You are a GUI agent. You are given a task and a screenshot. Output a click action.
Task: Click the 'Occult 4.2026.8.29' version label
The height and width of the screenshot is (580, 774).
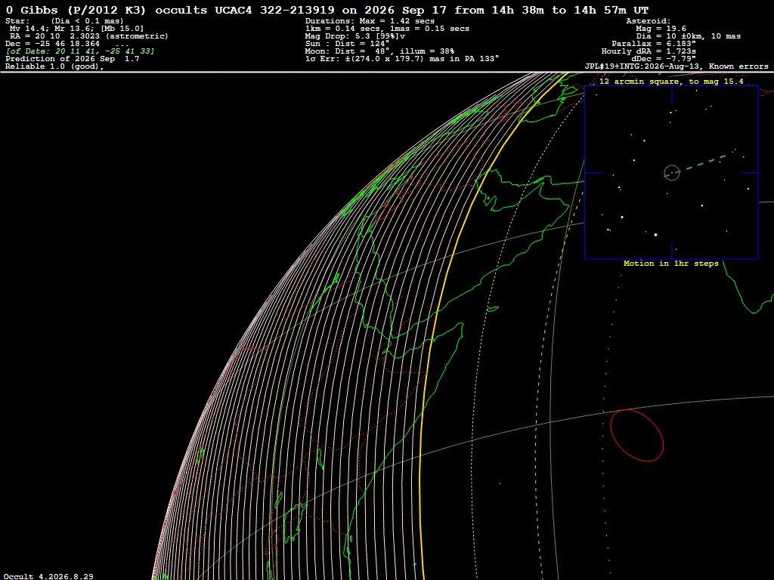[48, 576]
